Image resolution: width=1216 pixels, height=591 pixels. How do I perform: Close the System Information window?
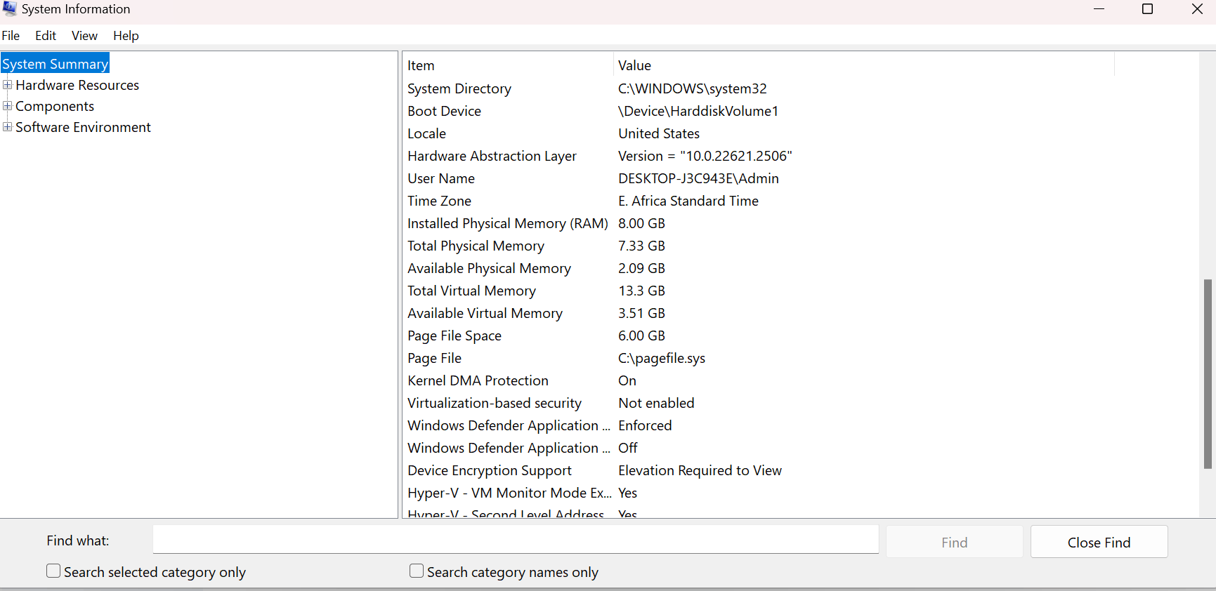[x=1197, y=9]
